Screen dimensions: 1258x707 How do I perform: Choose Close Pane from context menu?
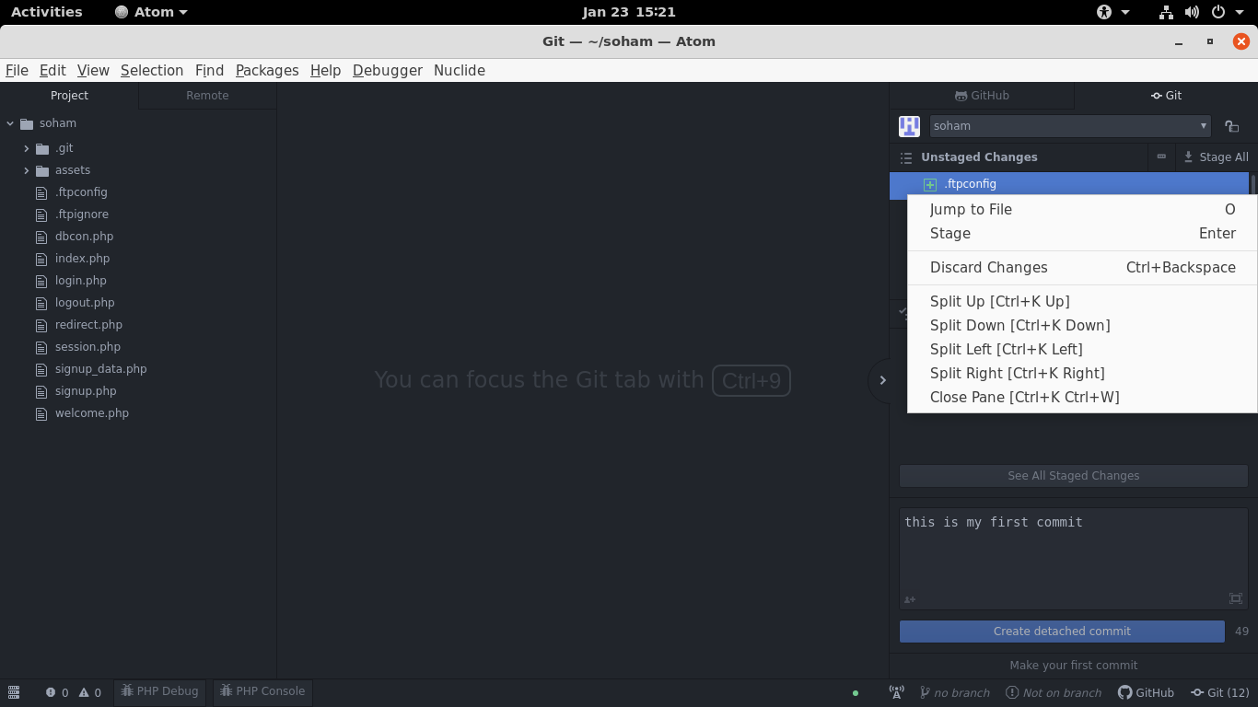click(1082, 398)
